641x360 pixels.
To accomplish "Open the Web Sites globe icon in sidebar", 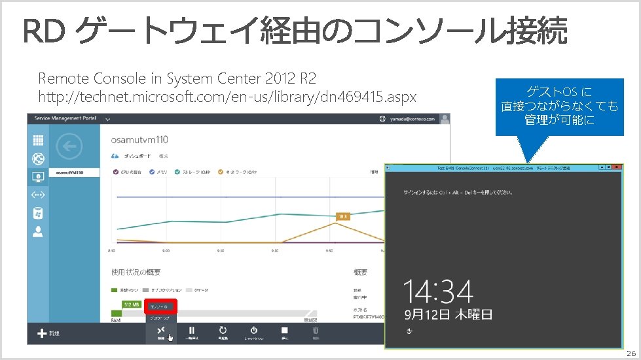I will (38, 159).
